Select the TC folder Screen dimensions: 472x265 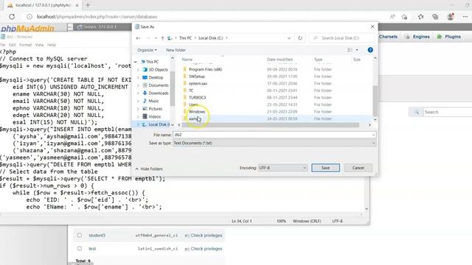[x=191, y=91]
